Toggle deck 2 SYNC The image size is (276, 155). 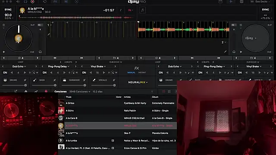point(265,9)
